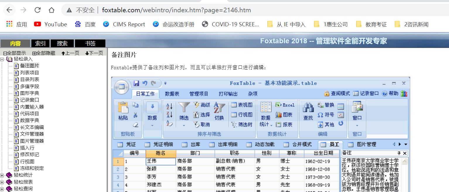Open the CIMS Report bookmark
This screenshot has height=192, width=449.
click(124, 24)
